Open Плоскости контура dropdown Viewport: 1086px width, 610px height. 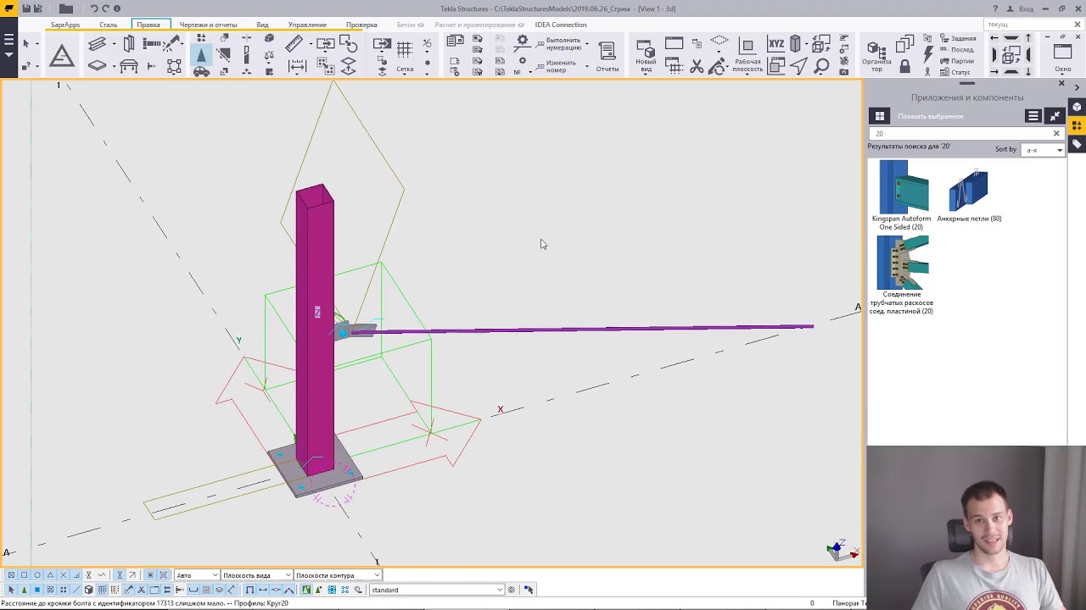337,575
